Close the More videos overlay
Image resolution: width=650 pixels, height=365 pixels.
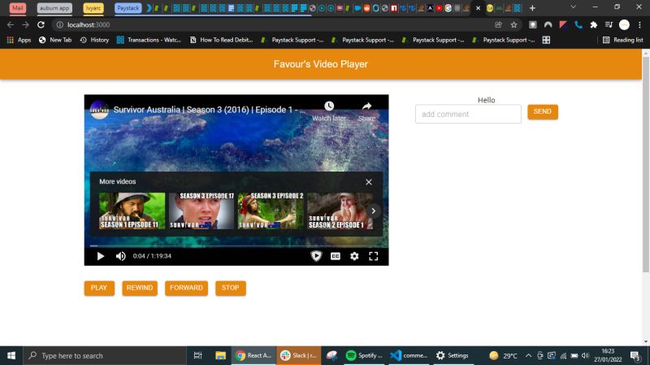[369, 182]
